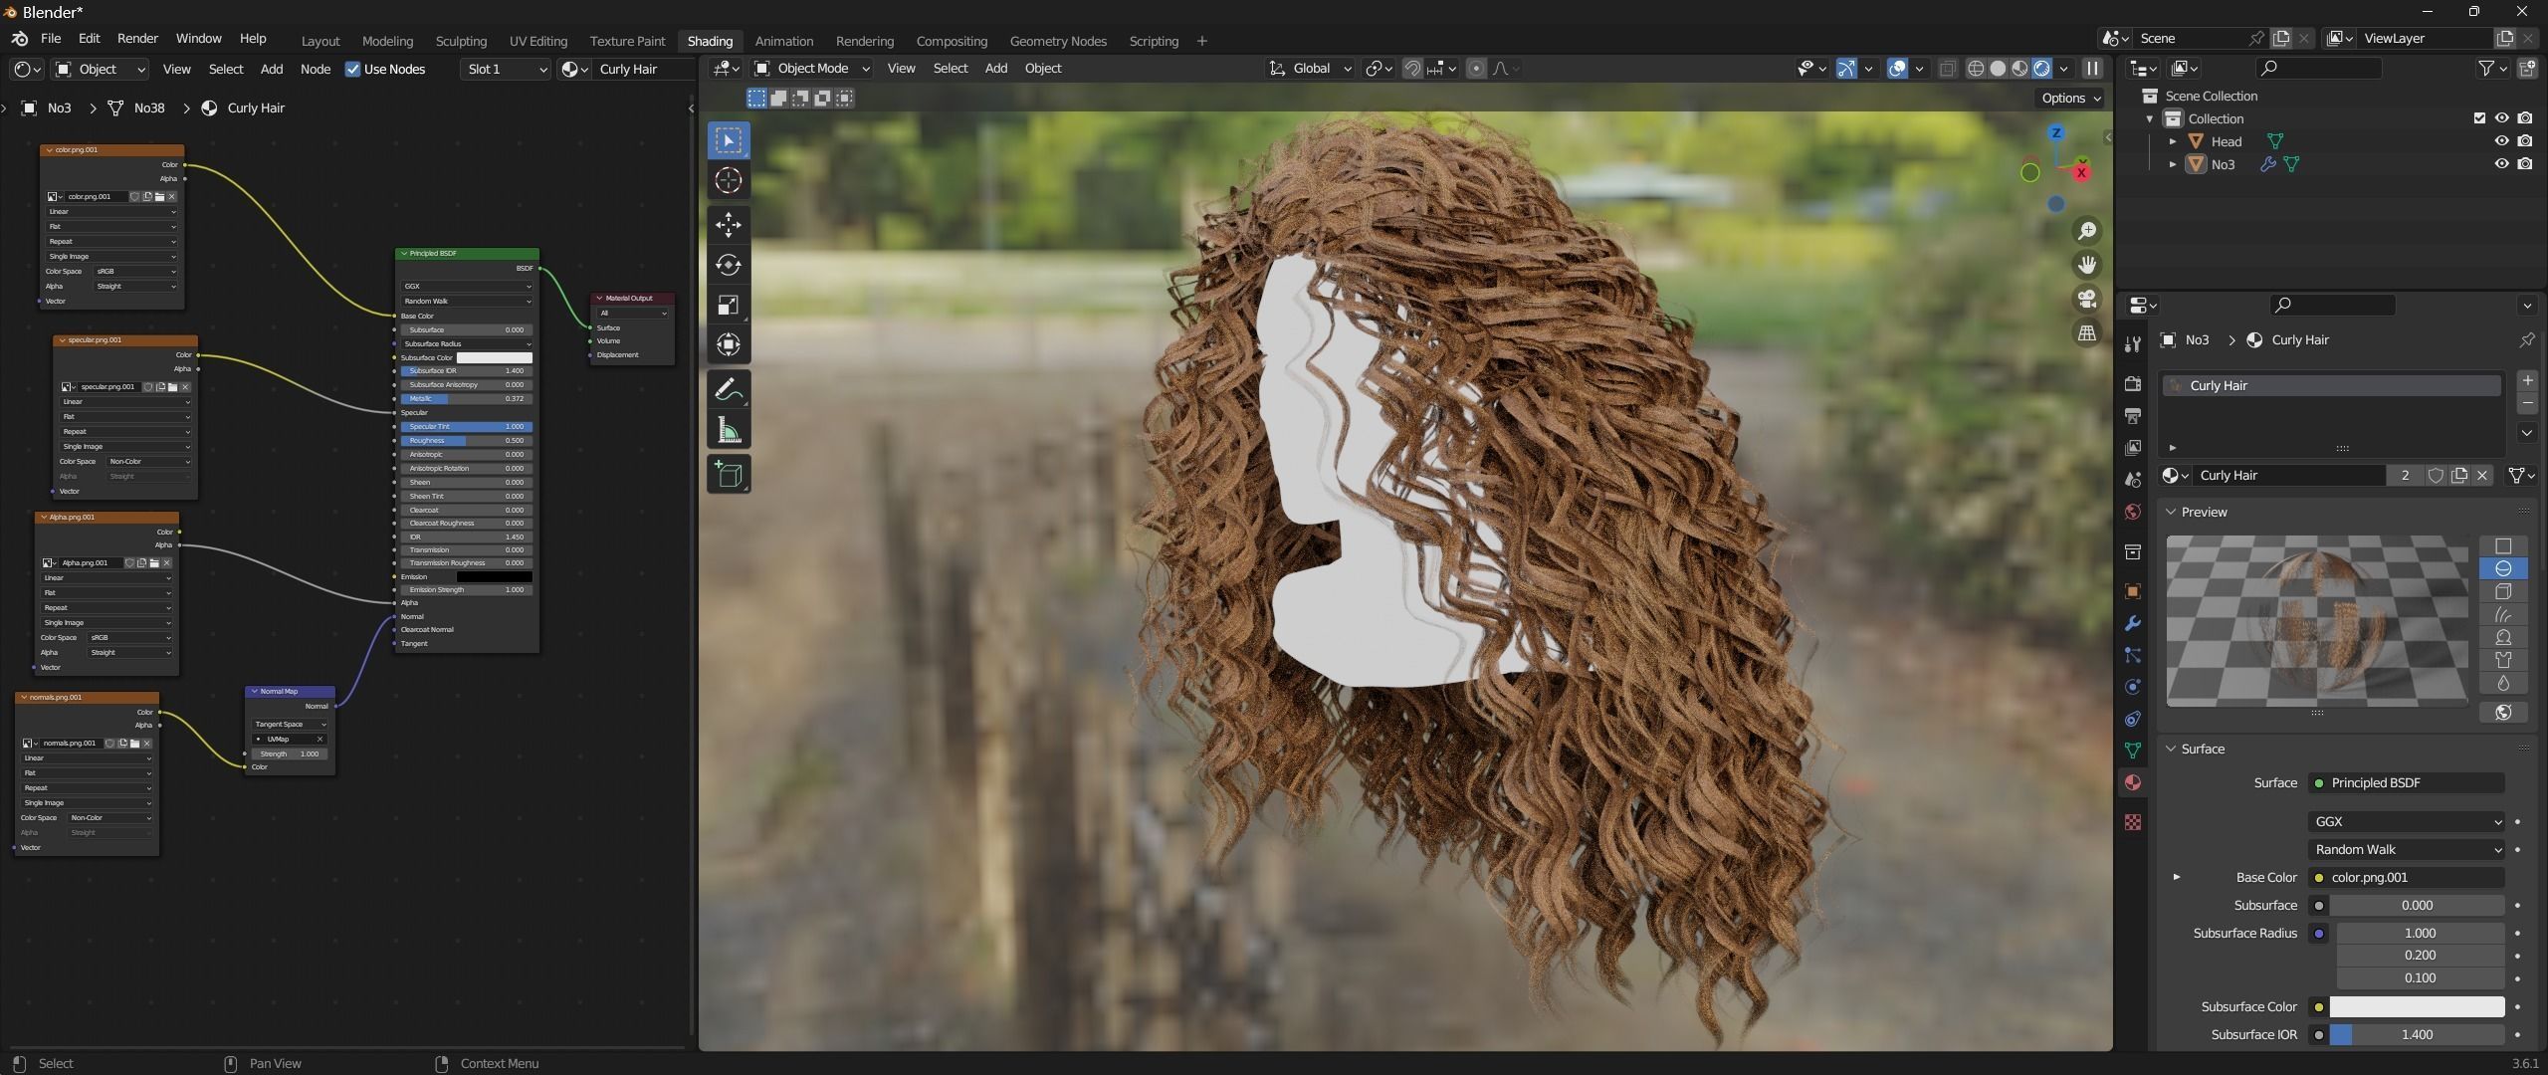The width and height of the screenshot is (2548, 1075).
Task: Open Texture properties tab
Action: [x=2133, y=822]
